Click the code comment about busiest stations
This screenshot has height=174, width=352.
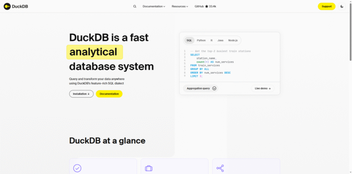click(x=220, y=51)
